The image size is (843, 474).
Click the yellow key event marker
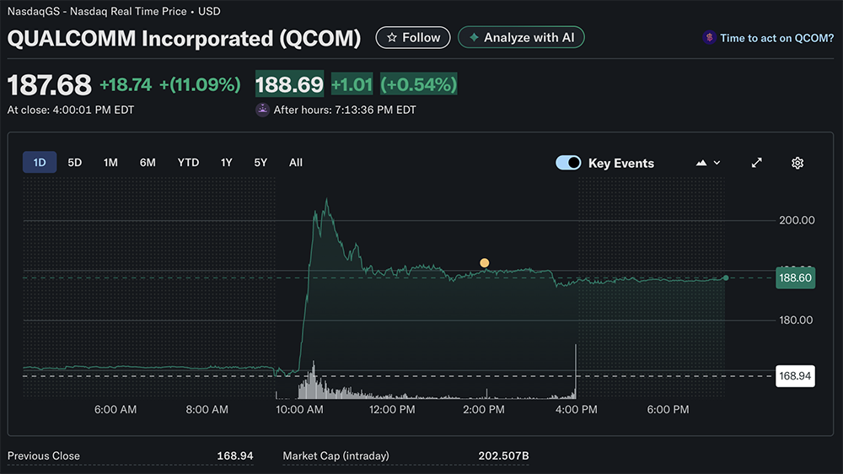tap(484, 263)
